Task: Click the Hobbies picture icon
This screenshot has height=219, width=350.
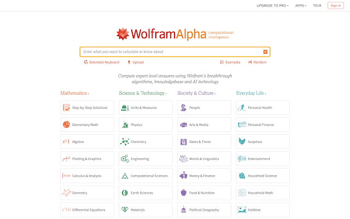Action: point(242,210)
